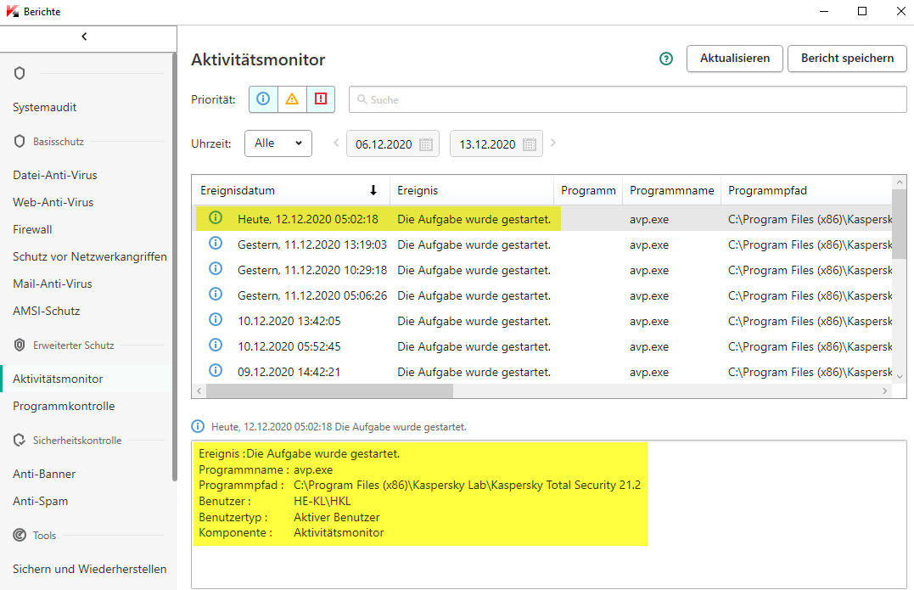Click the horizontal scrollbar under the event table

point(329,391)
